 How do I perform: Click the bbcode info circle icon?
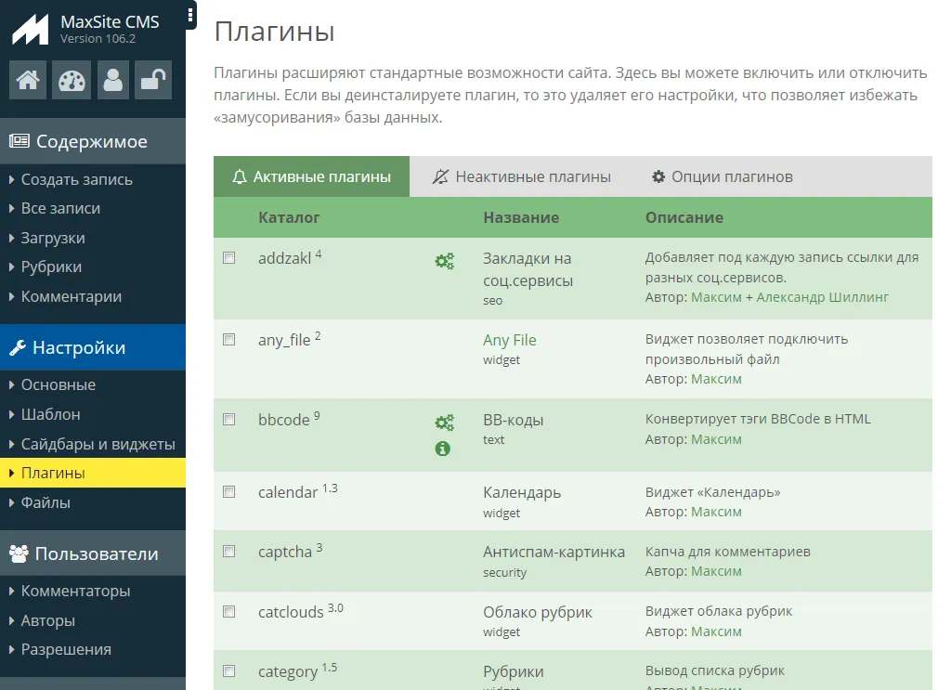click(443, 449)
